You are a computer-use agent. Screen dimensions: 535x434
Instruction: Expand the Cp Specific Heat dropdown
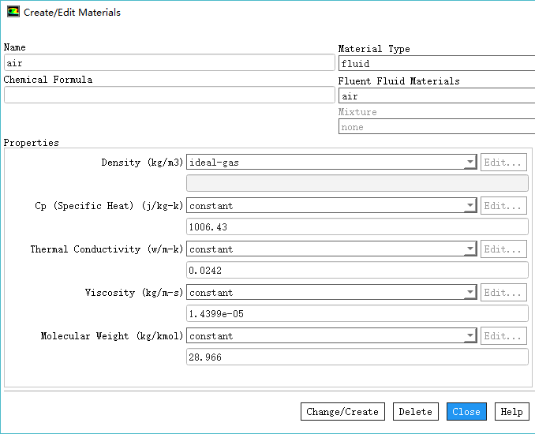(331, 206)
